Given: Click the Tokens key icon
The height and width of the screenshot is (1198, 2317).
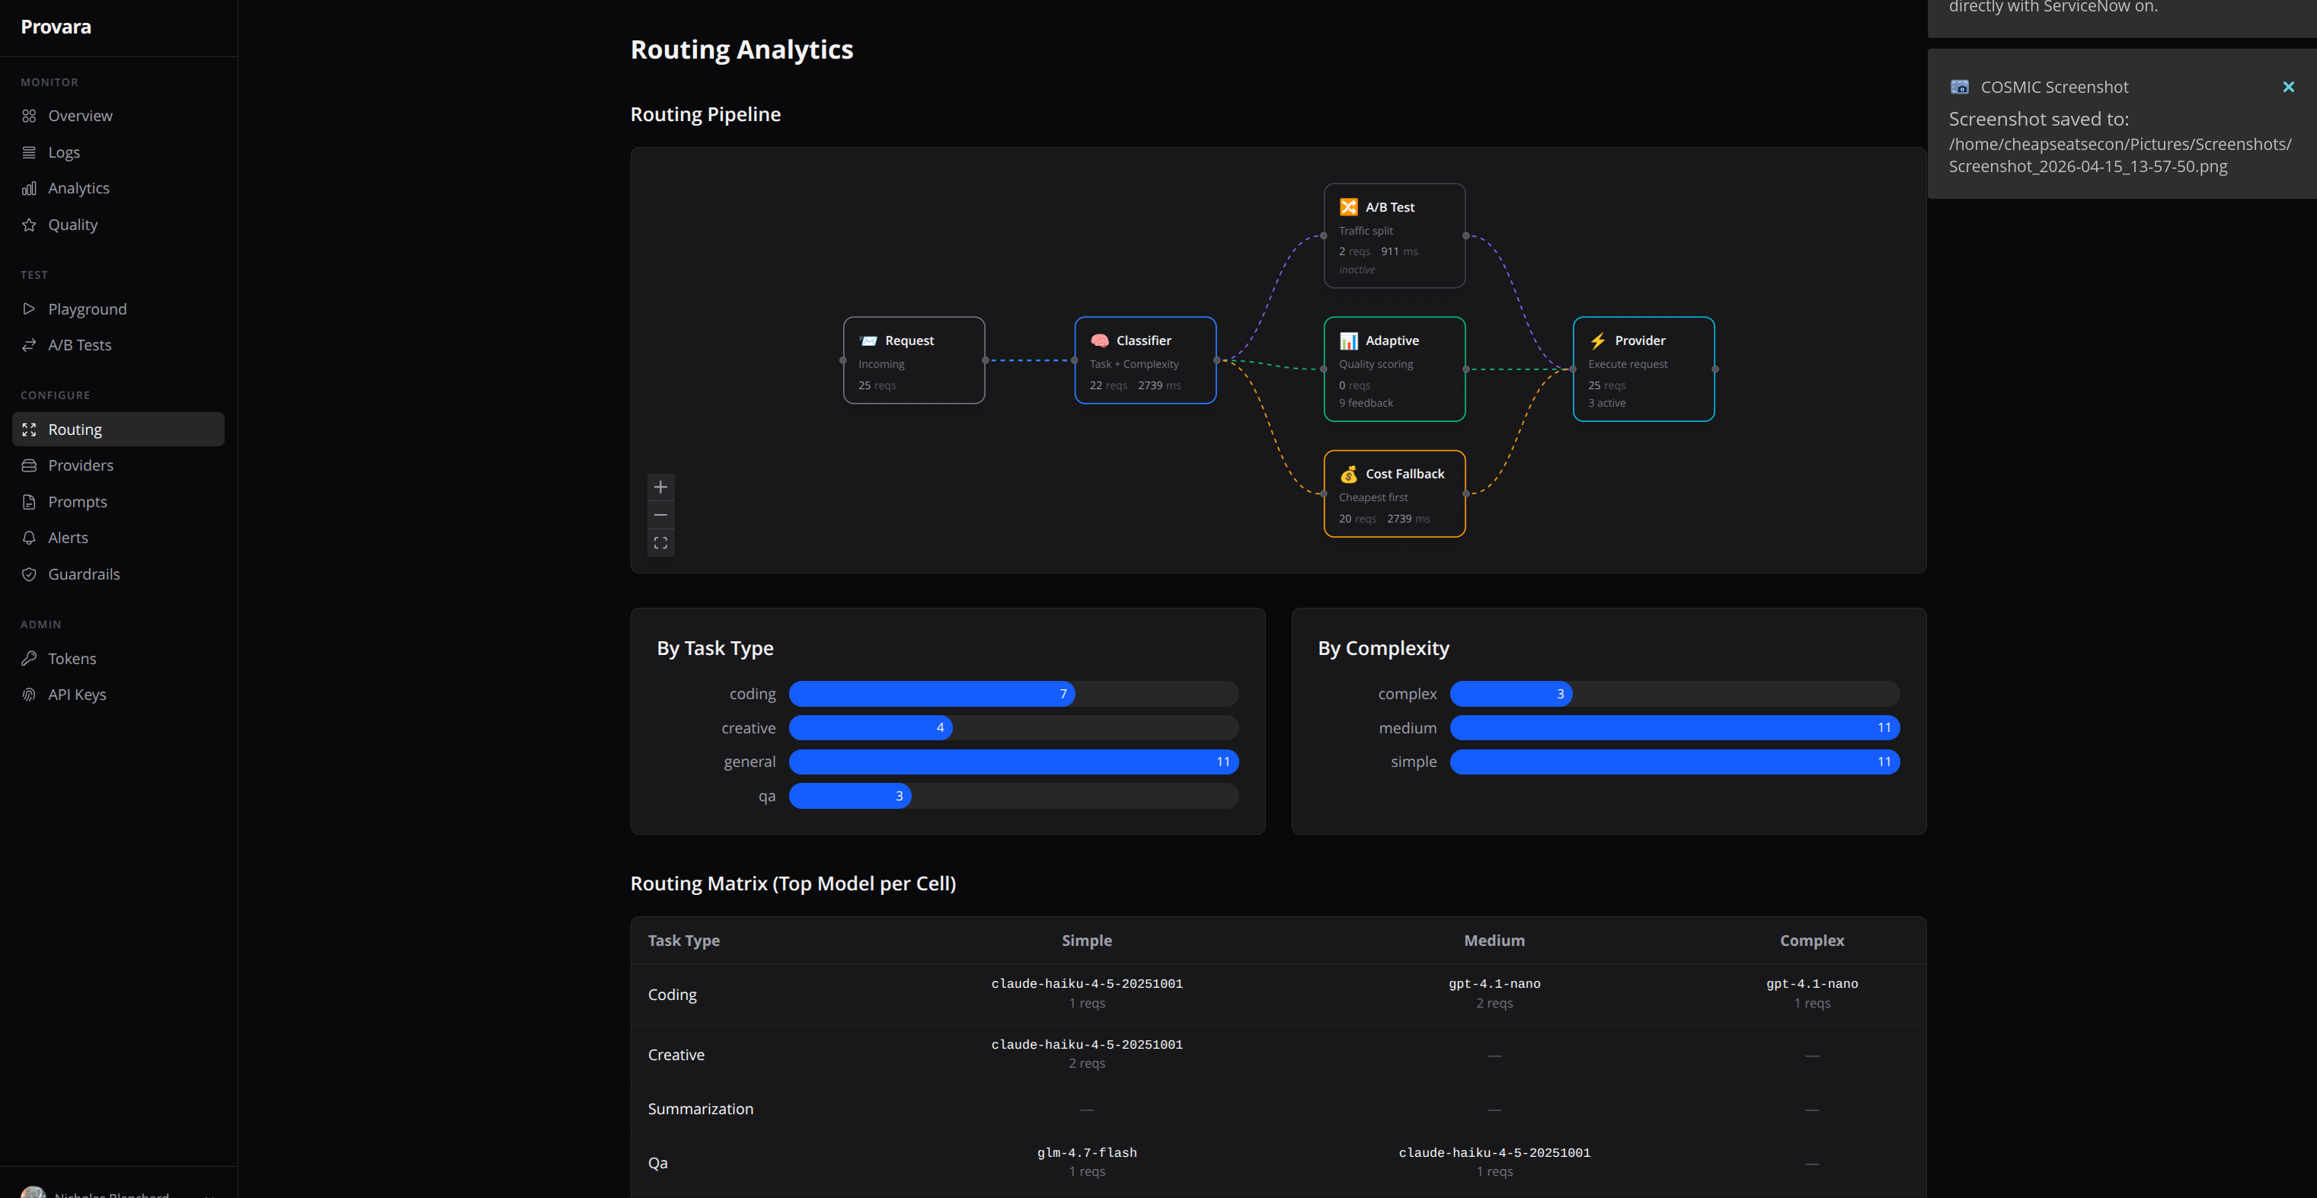Looking at the screenshot, I should (29, 658).
